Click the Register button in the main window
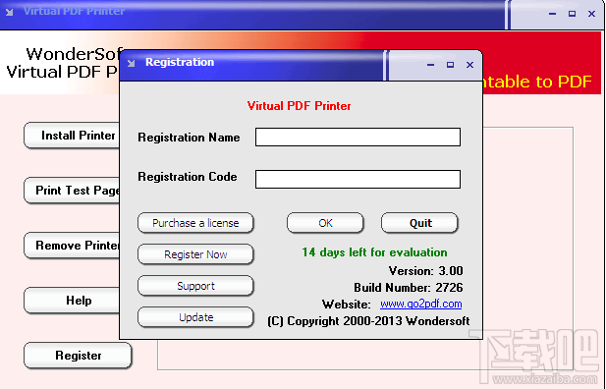This screenshot has height=389, width=606. coord(78,356)
